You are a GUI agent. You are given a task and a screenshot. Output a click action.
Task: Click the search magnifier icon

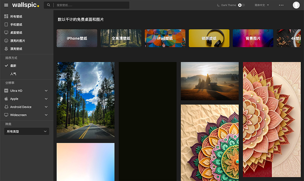pyautogui.click(x=49, y=5)
